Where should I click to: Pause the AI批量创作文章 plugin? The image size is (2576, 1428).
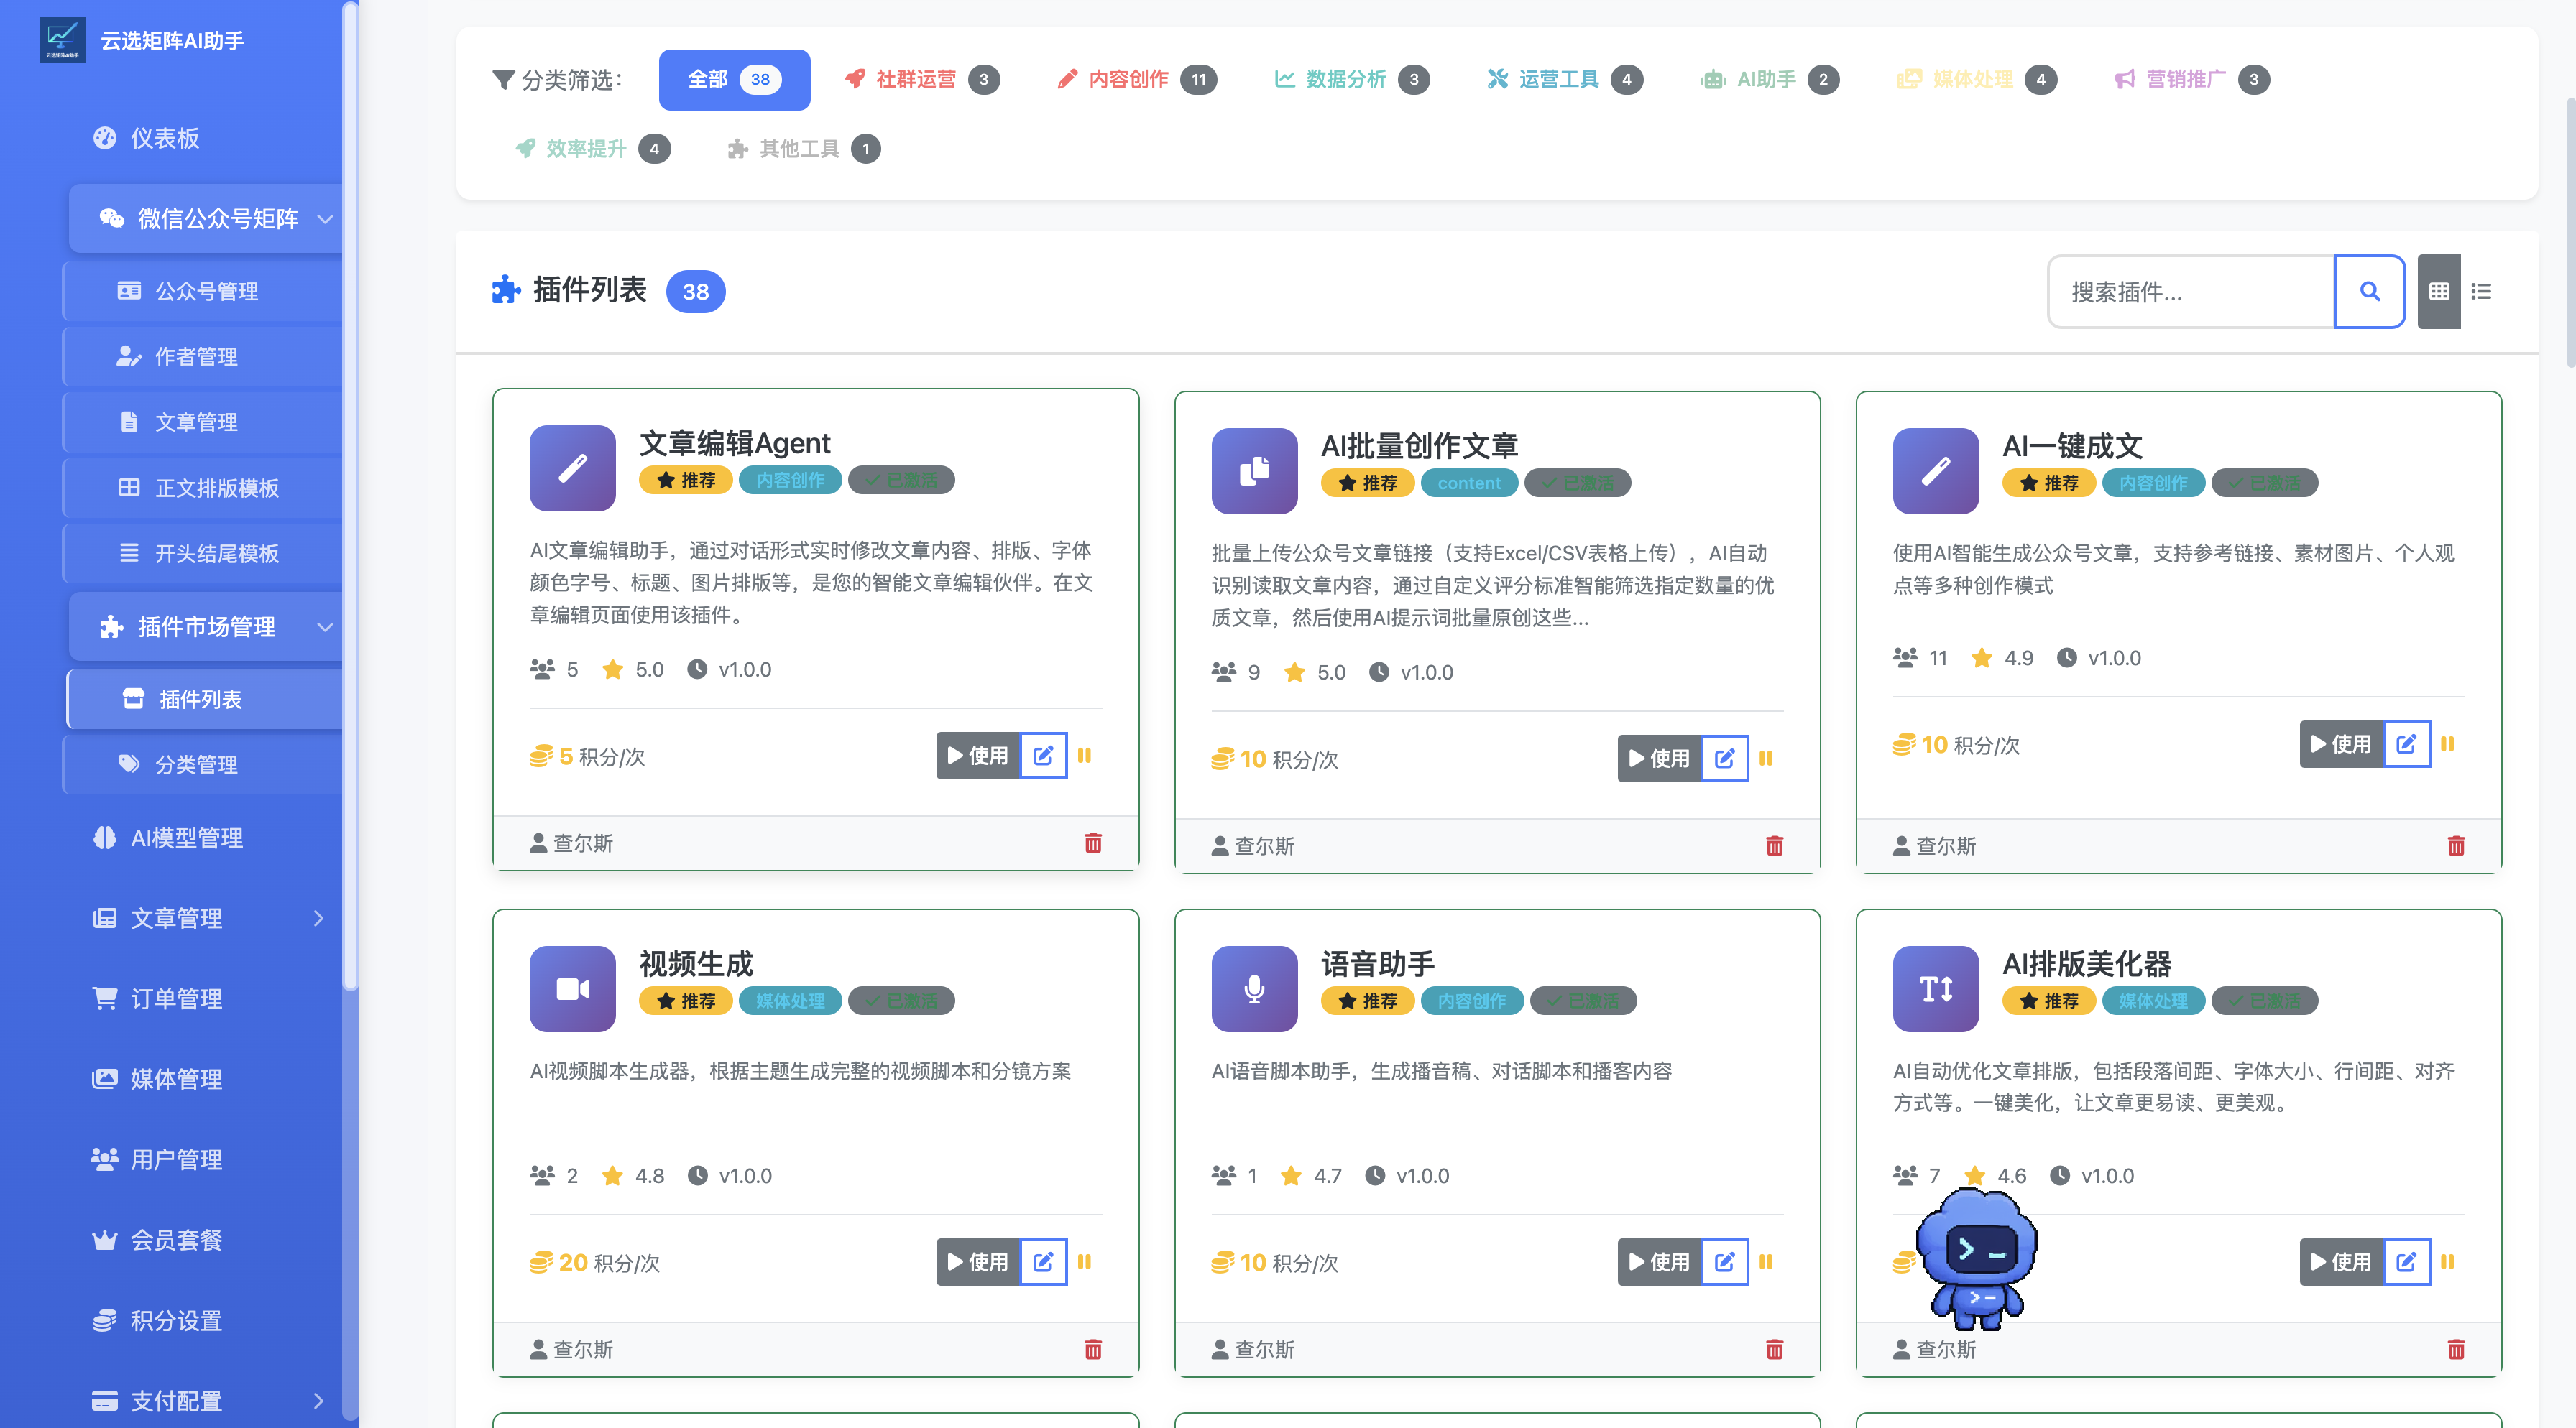point(1766,759)
